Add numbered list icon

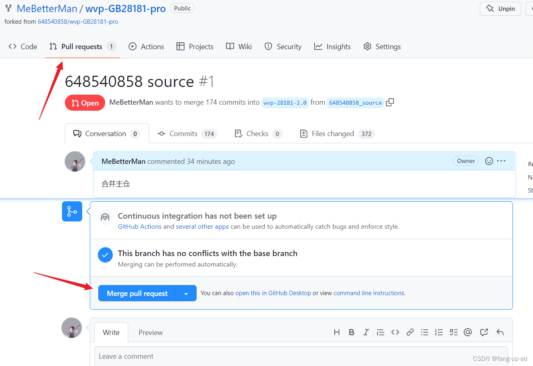coord(439,332)
